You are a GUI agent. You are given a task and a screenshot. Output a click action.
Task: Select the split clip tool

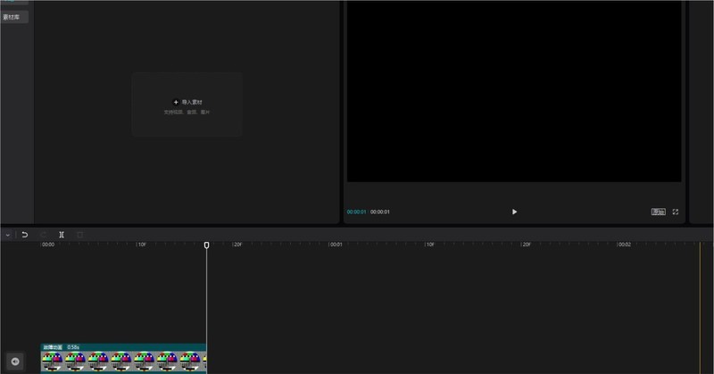62,235
